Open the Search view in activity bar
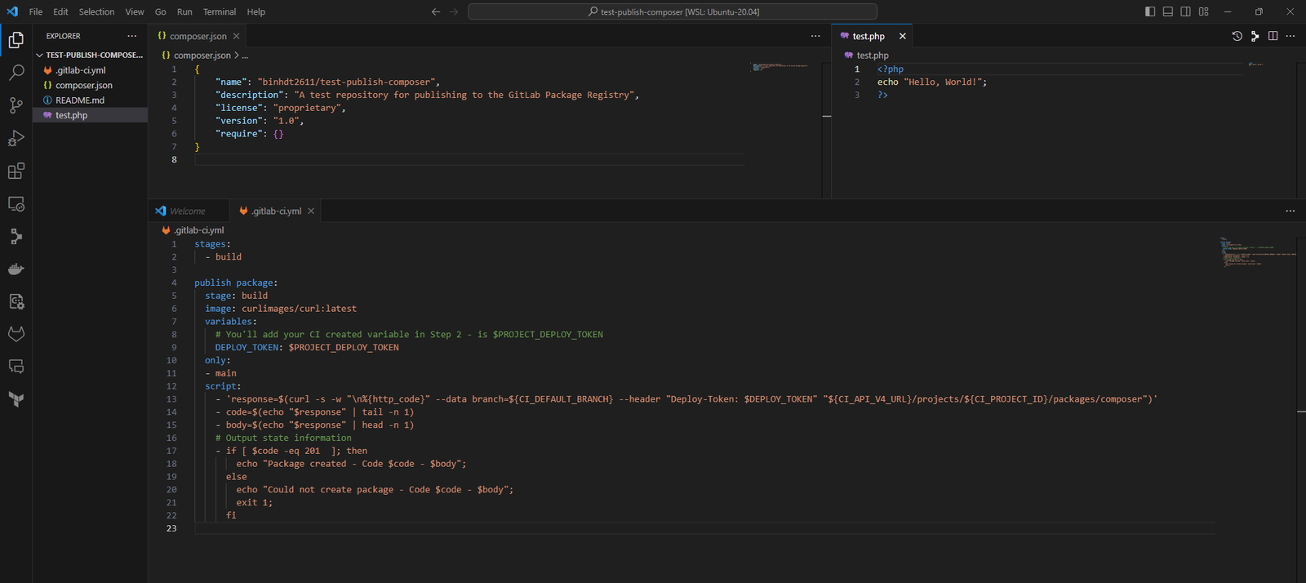This screenshot has width=1306, height=583. point(16,73)
